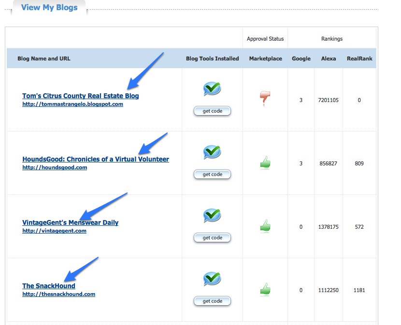The width and height of the screenshot is (401, 325).
Task: Select RealRank value 0 in Tom's blog row
Action: coord(359,100)
